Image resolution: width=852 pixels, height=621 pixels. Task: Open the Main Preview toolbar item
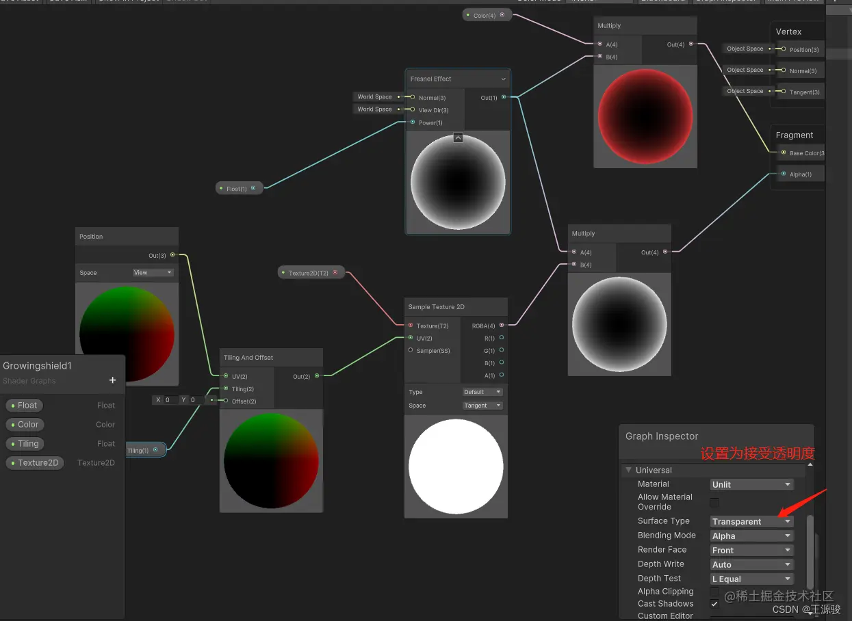794,1
